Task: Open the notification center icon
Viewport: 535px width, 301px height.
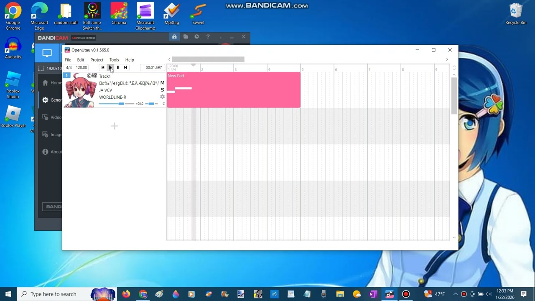Action: 523,294
